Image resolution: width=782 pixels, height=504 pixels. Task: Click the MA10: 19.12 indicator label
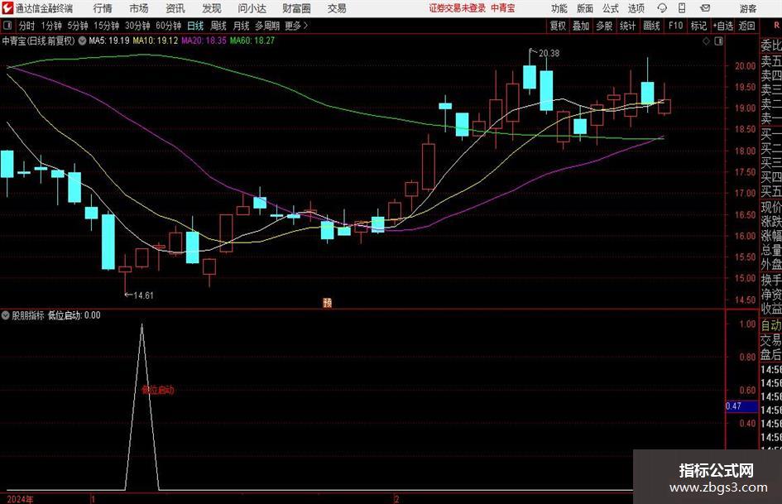click(x=155, y=41)
